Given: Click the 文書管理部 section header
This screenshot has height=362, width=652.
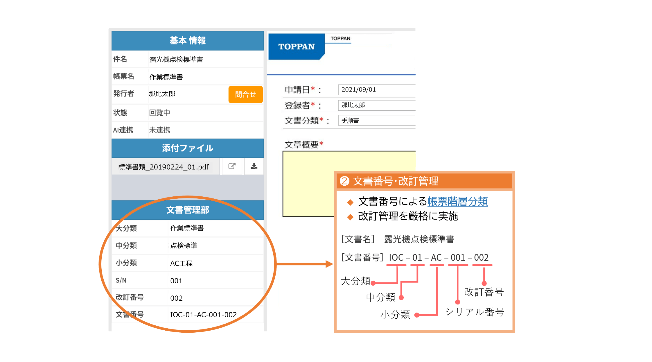Looking at the screenshot, I should 188,210.
